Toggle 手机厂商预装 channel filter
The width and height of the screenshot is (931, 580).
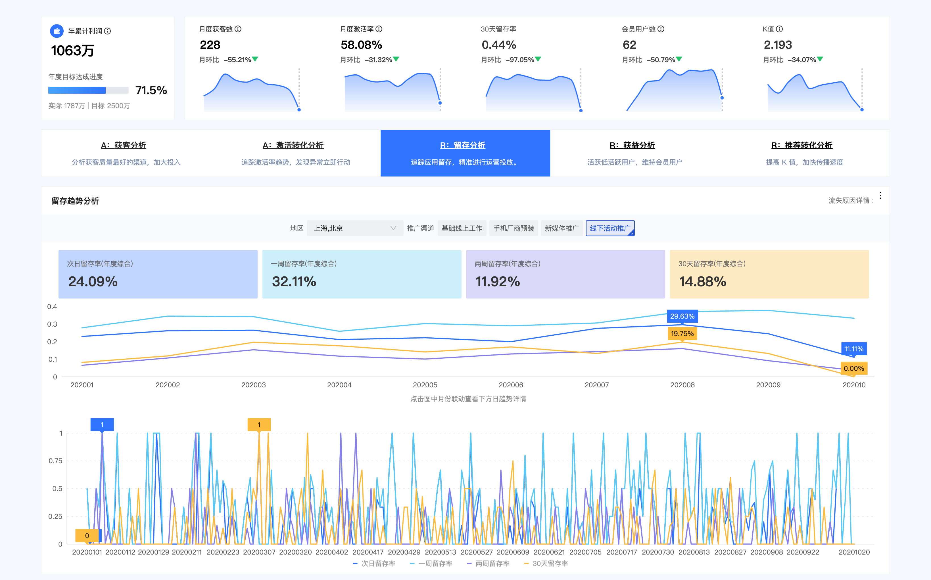tap(514, 228)
